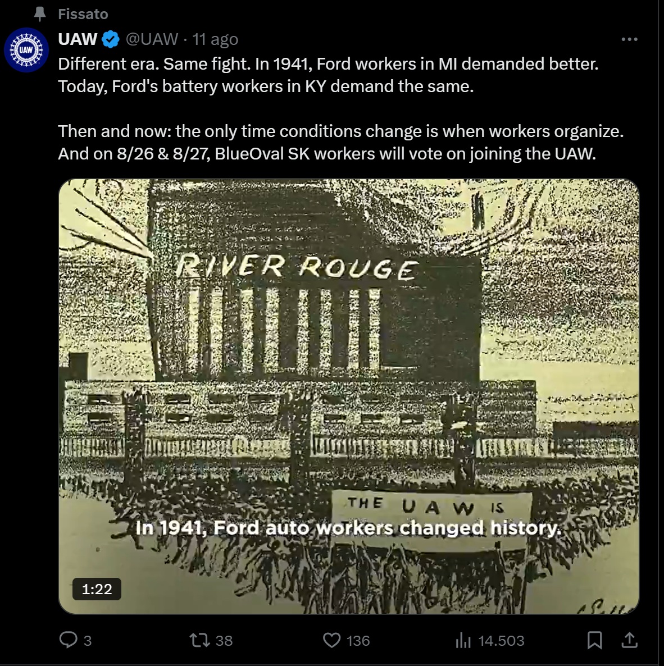Open the 11 ago timestamp link
Image resolution: width=664 pixels, height=666 pixels.
click(215, 39)
